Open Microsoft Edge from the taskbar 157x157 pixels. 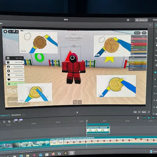point(21,156)
